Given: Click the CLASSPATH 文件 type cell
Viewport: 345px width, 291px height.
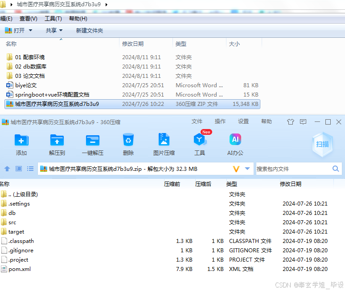Looking at the screenshot, I should coord(250,241).
